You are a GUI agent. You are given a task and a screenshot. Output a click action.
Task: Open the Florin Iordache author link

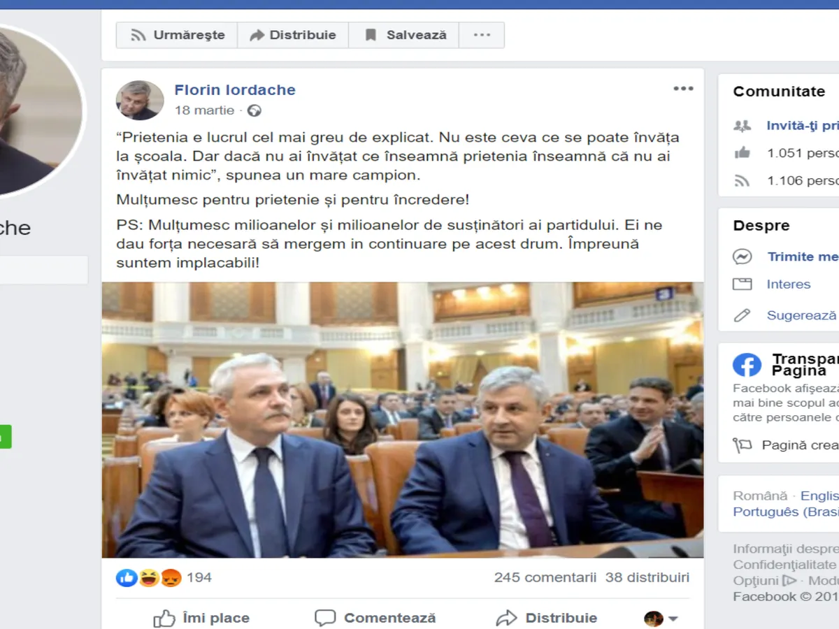point(235,89)
